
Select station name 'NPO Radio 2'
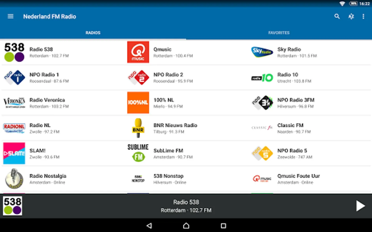click(x=168, y=74)
